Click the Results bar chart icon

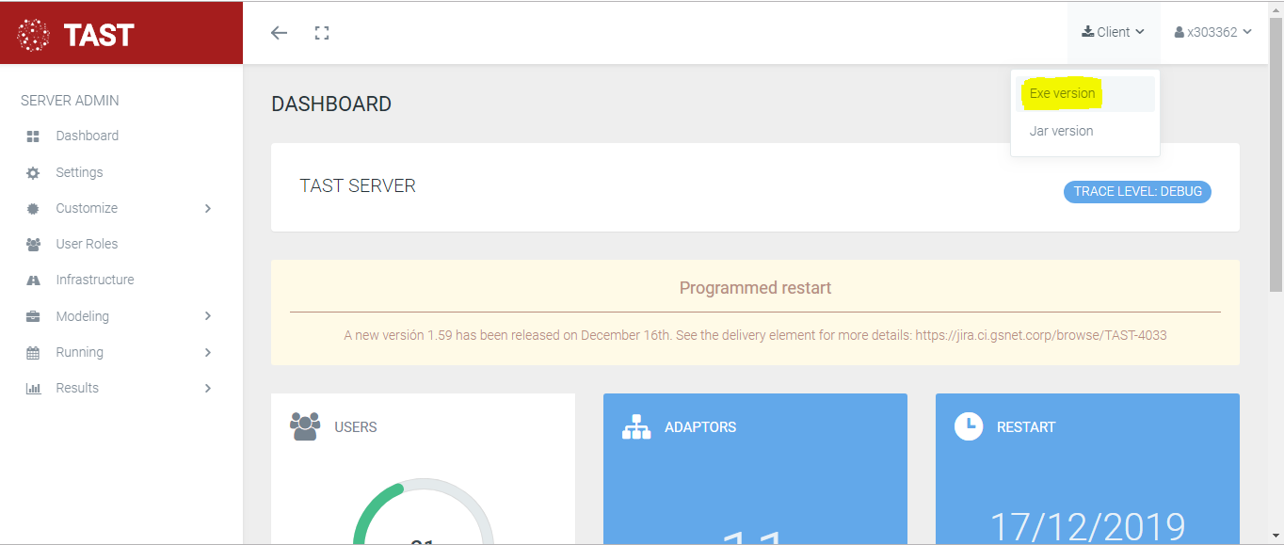tap(33, 389)
